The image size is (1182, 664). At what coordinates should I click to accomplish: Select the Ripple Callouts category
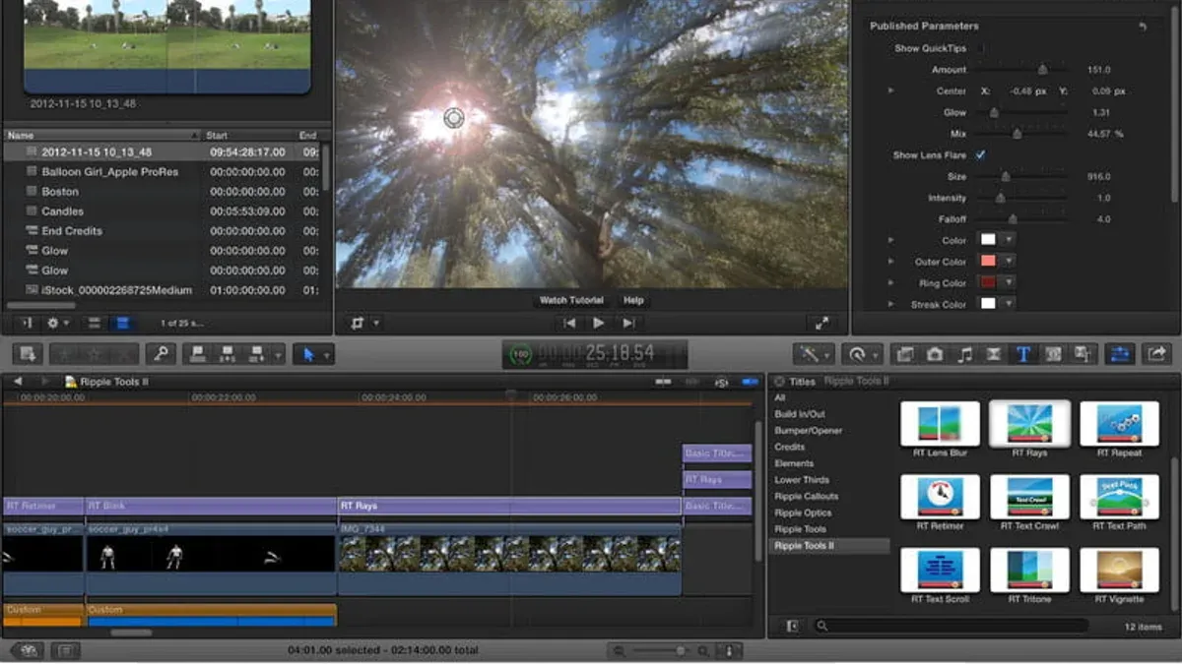(x=807, y=496)
